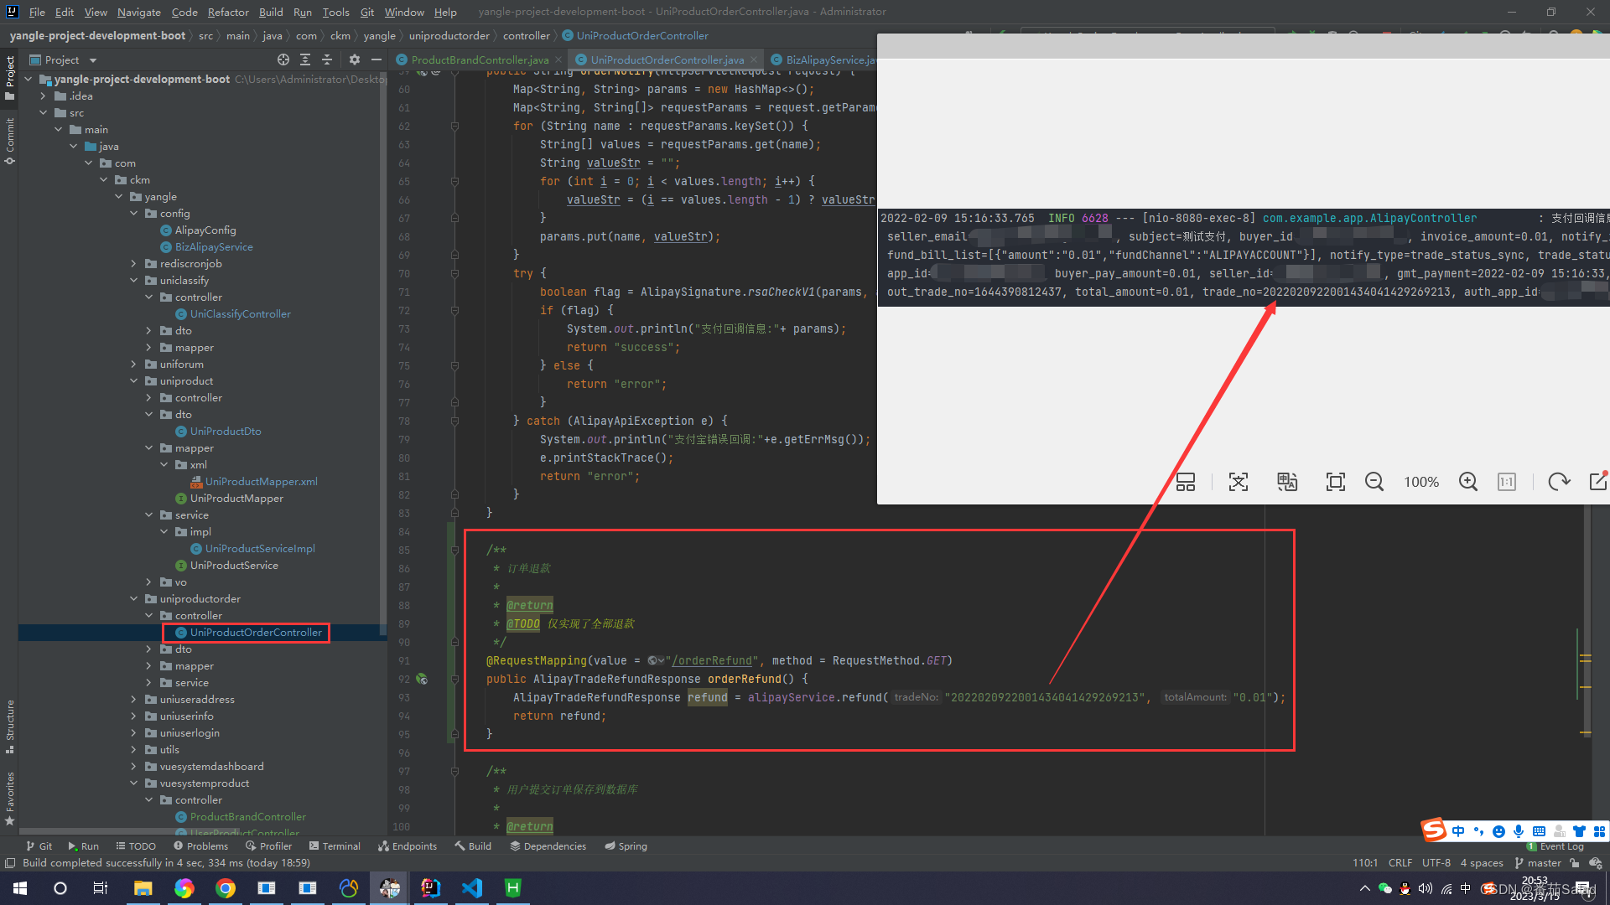Open Sogou IME voice input microphone
Screen dimensions: 1610x905
[x=1519, y=831]
